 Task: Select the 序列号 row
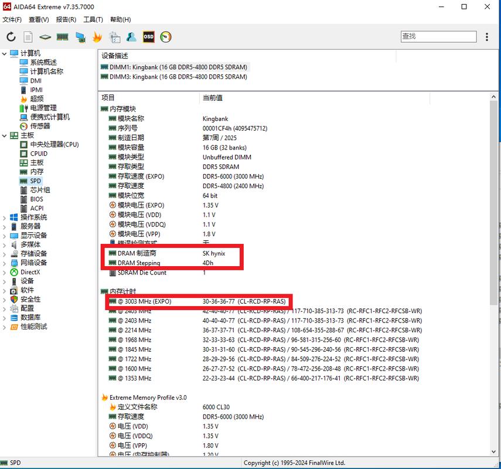click(188, 128)
